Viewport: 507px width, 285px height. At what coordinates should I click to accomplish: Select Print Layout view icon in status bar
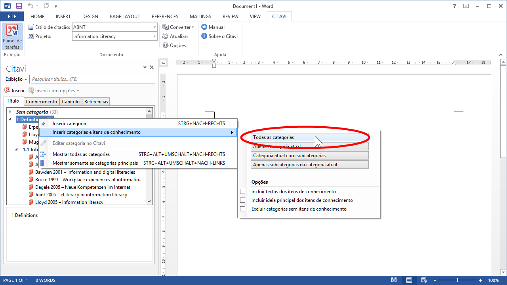click(x=409, y=280)
